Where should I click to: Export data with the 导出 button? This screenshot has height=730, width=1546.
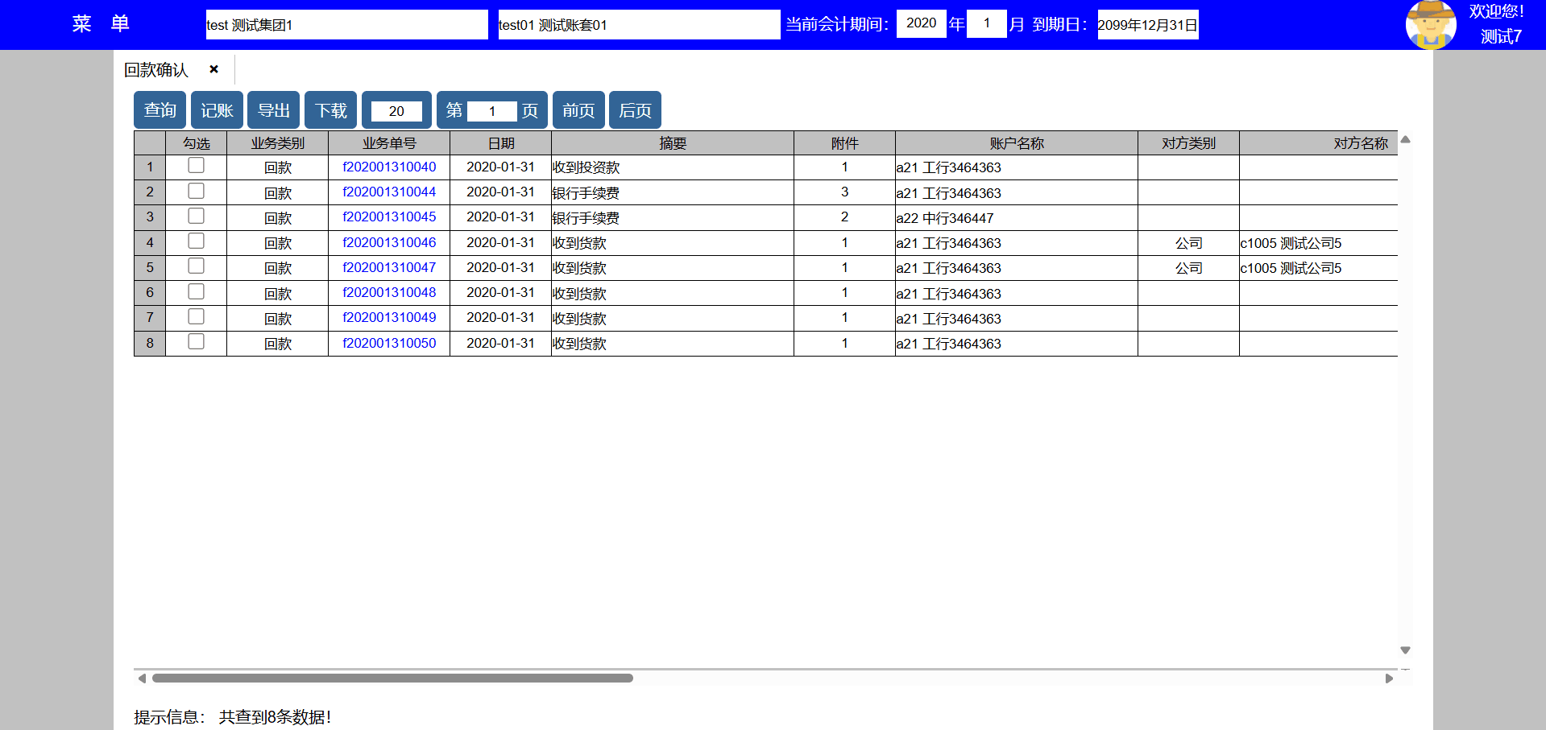coord(273,110)
